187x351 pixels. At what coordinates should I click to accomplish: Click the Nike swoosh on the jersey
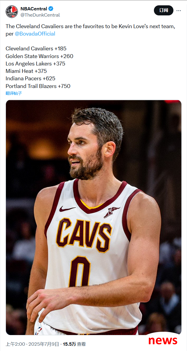point(67,209)
